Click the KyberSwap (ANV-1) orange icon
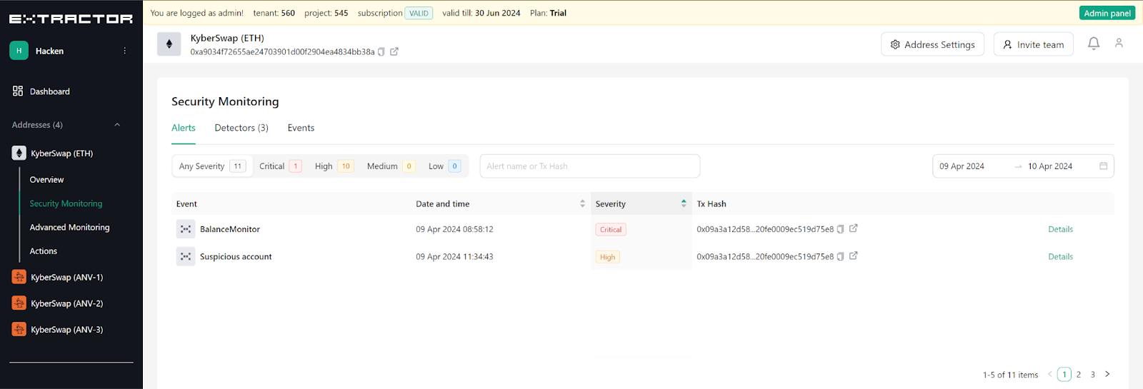1143x389 pixels. (x=19, y=277)
